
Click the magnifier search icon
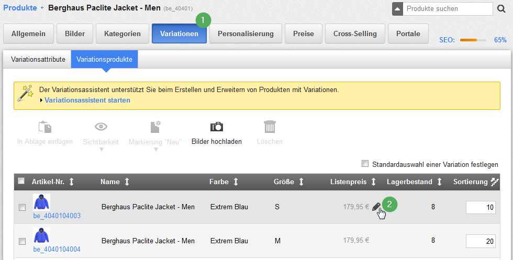click(x=501, y=9)
